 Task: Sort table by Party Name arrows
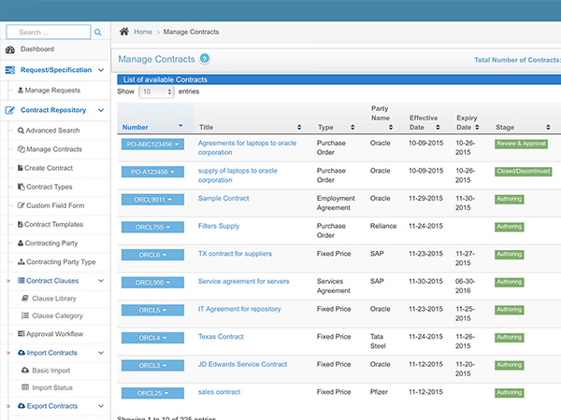coord(391,127)
